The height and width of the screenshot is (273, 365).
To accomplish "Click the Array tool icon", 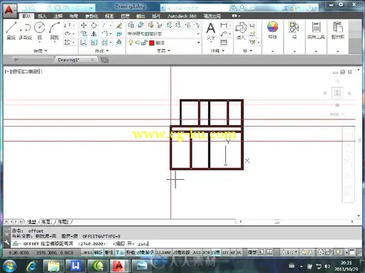I will [105, 43].
